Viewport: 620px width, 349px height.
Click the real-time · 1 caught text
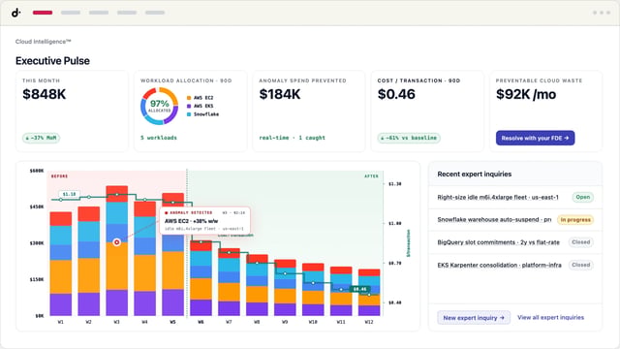[293, 138]
